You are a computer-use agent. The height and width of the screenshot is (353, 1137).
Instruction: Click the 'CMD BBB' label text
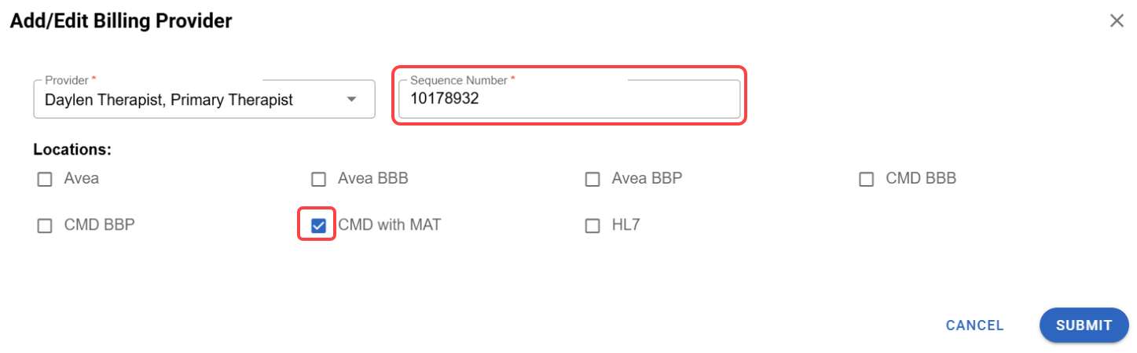920,179
